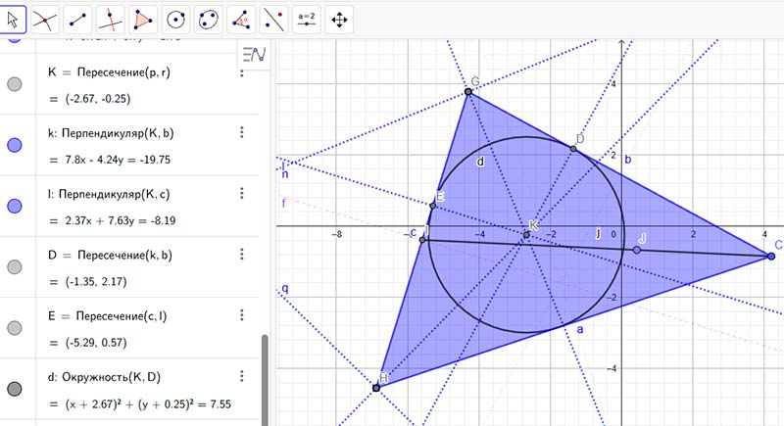
Task: Pick the Perpendicular Line tool
Action: coord(111,19)
